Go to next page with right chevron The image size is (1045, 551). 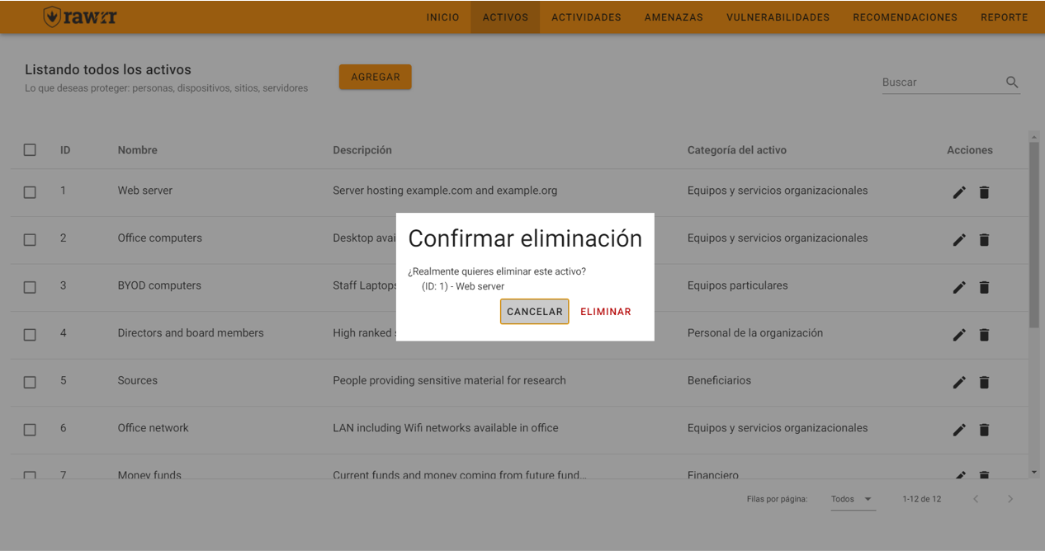point(1010,499)
